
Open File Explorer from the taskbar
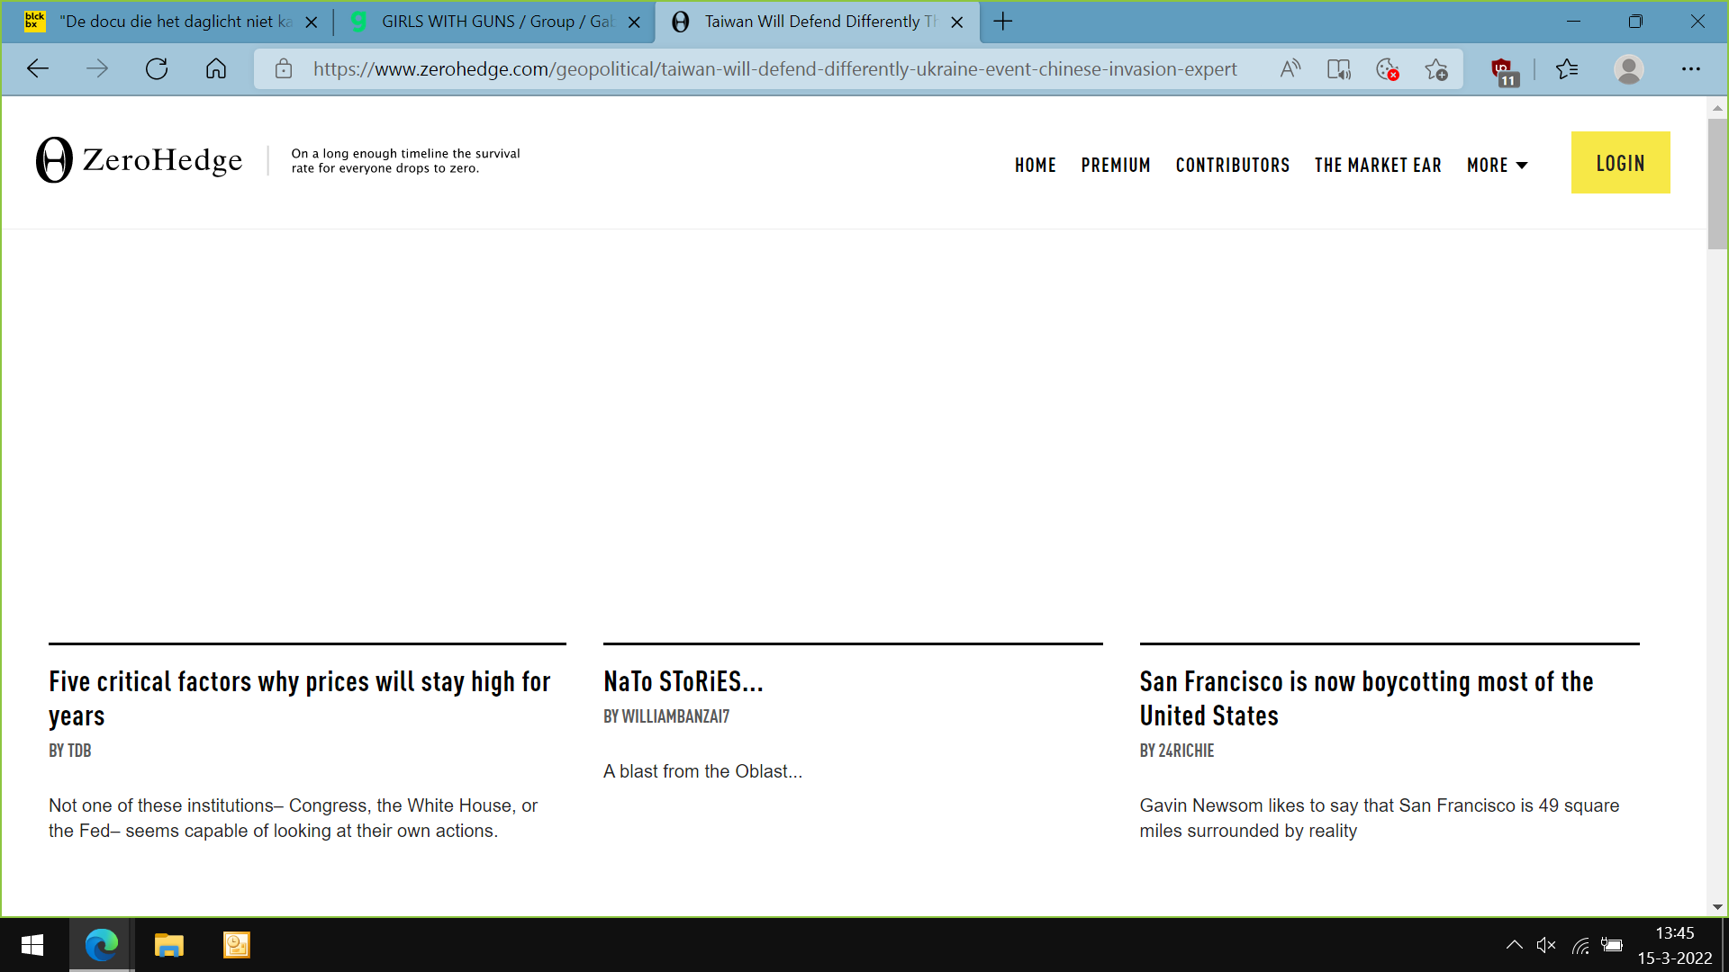tap(168, 945)
